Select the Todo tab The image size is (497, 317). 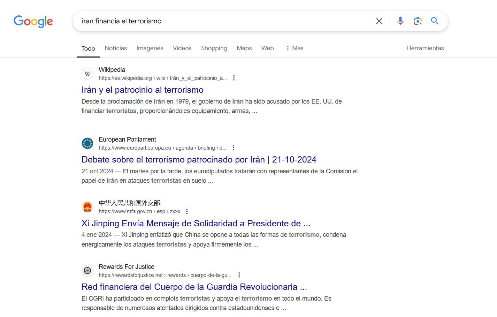tap(88, 48)
